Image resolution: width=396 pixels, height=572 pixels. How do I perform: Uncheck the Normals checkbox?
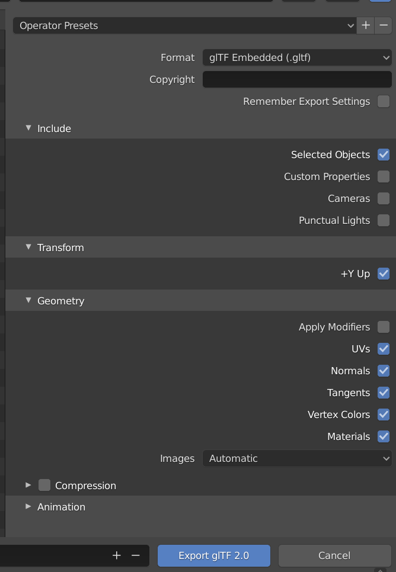383,371
